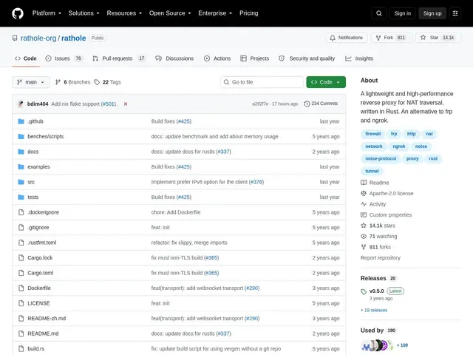Switch to the Projects tab
Image resolution: width=473 pixels, height=355 pixels.
tap(254, 58)
